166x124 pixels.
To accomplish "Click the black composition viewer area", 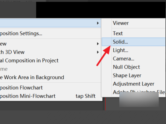I will tap(101, 10).
